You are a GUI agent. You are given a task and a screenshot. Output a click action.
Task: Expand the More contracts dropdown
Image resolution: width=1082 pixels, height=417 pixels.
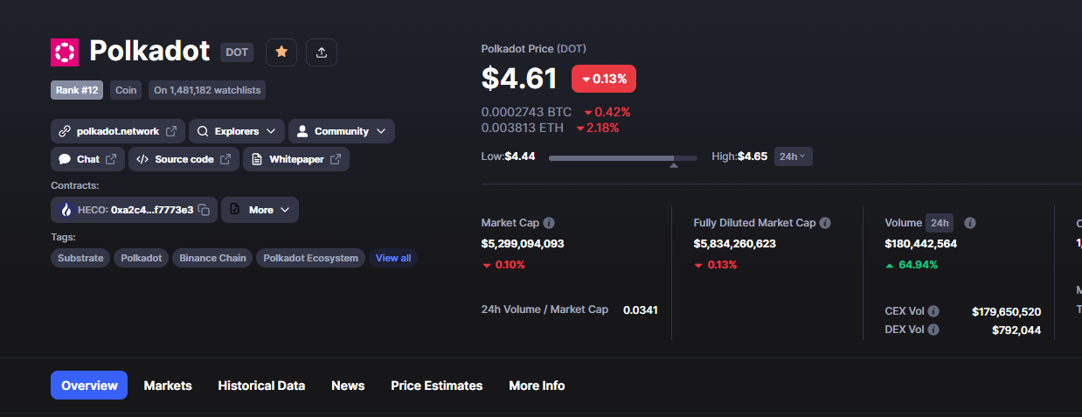(x=260, y=210)
